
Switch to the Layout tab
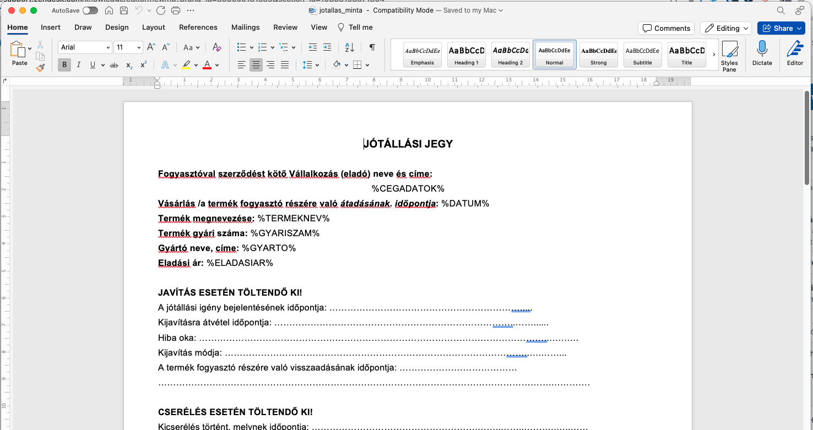coord(154,27)
